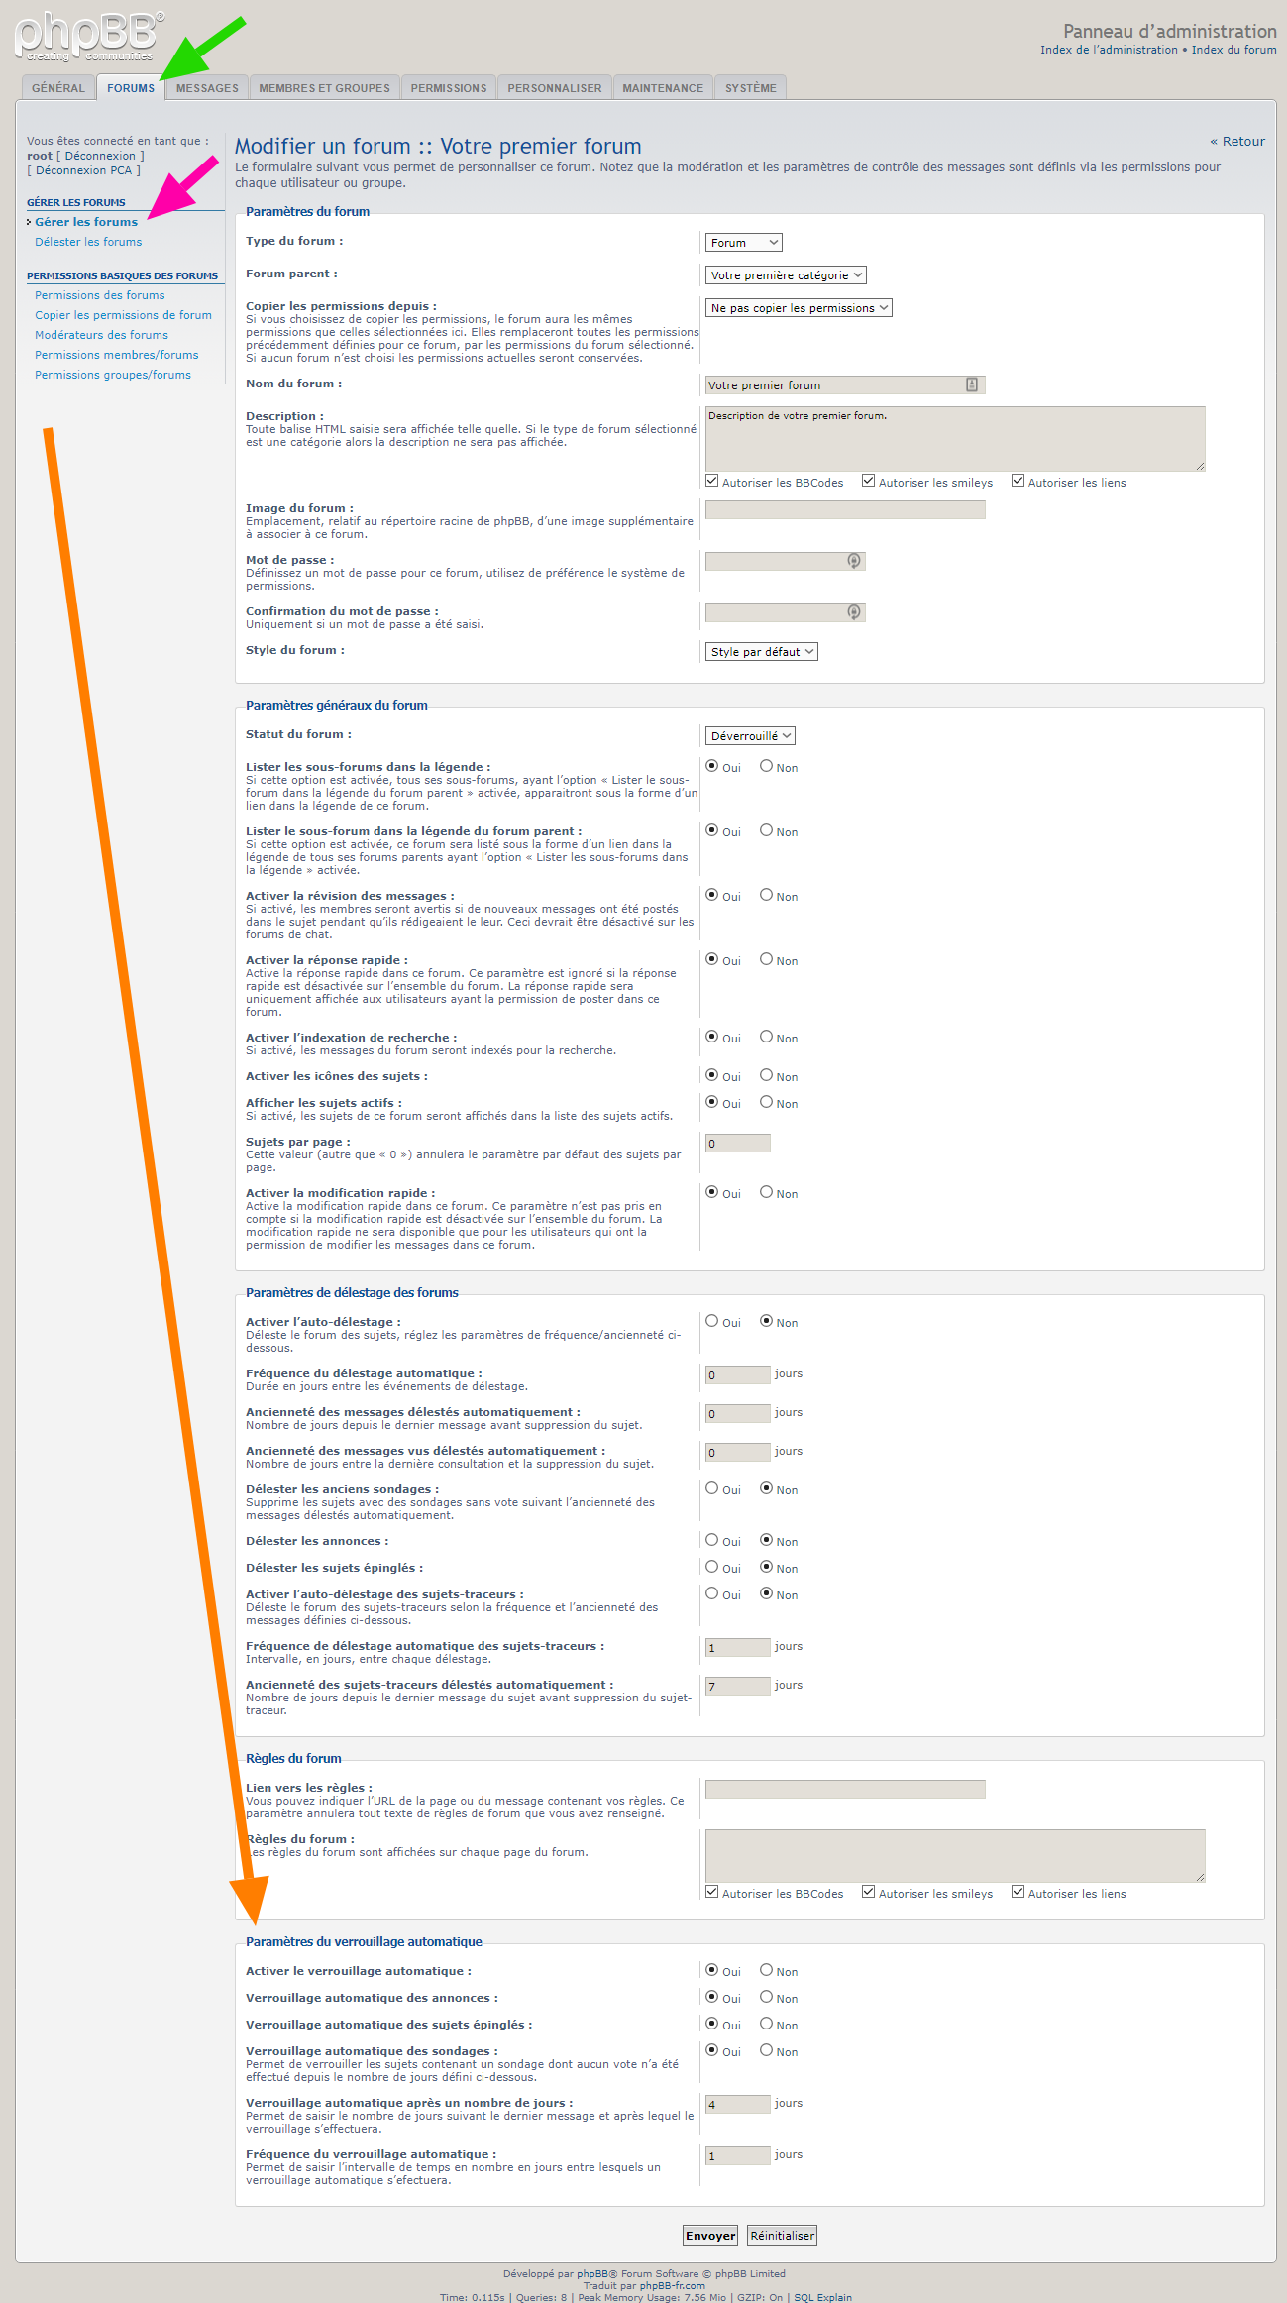Open the Maintenance tab
Screen dimensions: 1287x2303
pos(662,88)
